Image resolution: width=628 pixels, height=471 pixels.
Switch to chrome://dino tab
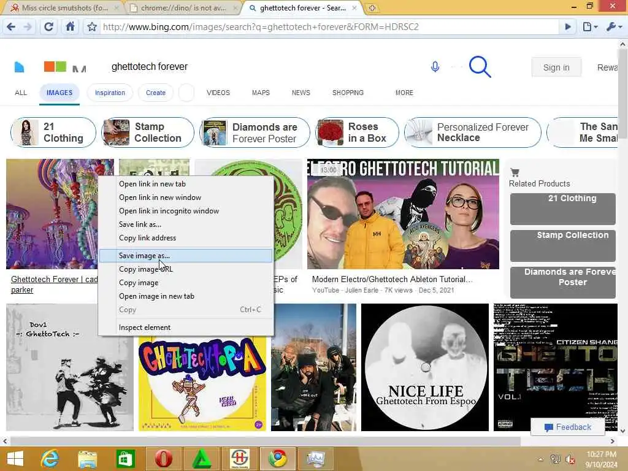coord(183,8)
